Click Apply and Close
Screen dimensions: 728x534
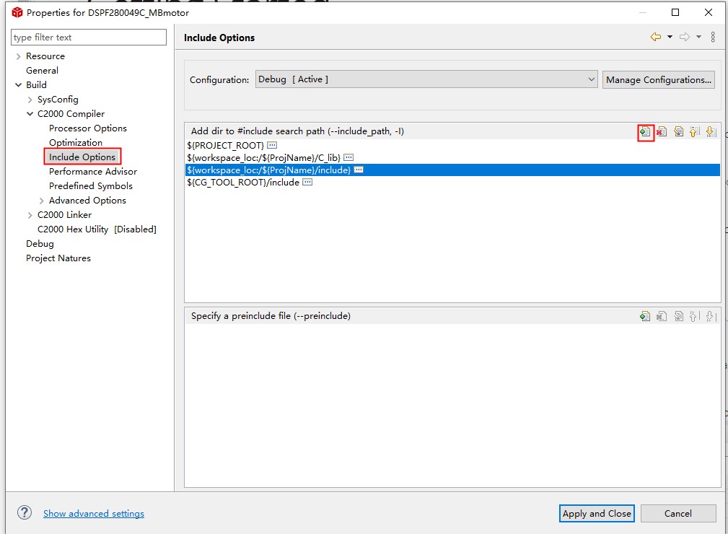[x=597, y=514]
